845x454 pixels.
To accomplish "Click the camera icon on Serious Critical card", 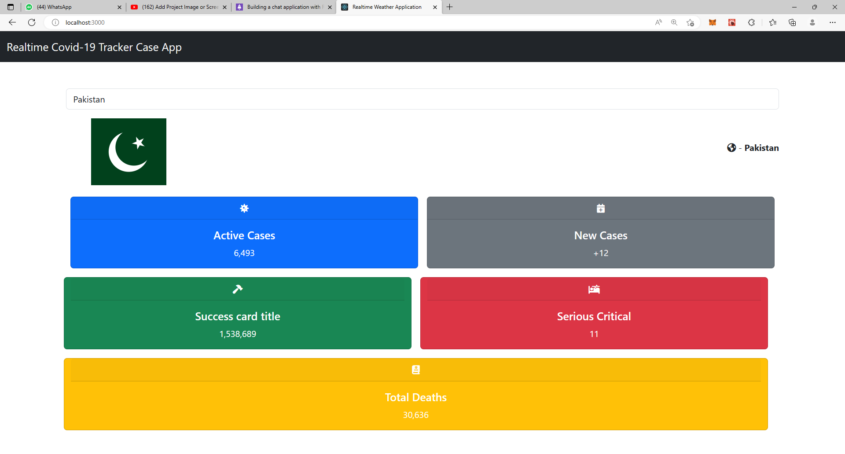I will (x=594, y=289).
